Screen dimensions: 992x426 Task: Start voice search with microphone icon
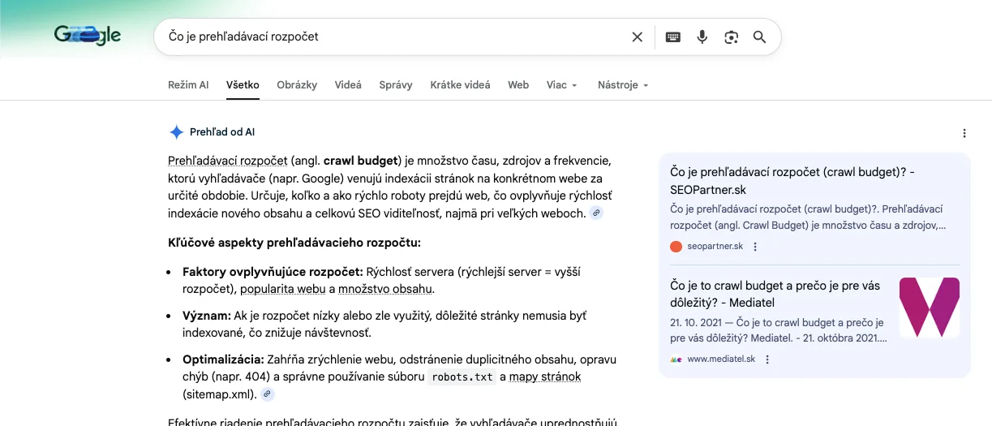pyautogui.click(x=702, y=37)
